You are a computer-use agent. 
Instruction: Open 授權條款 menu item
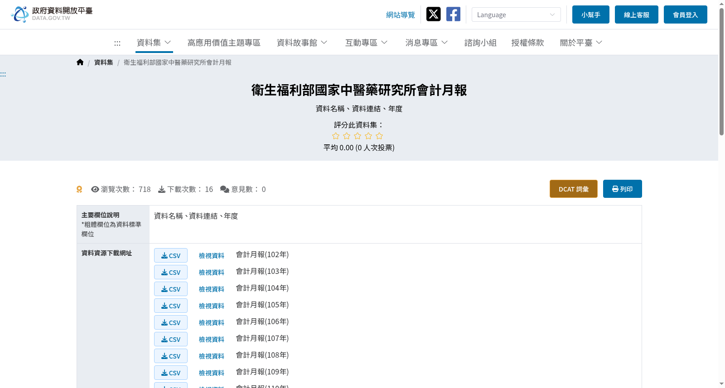pyautogui.click(x=527, y=43)
